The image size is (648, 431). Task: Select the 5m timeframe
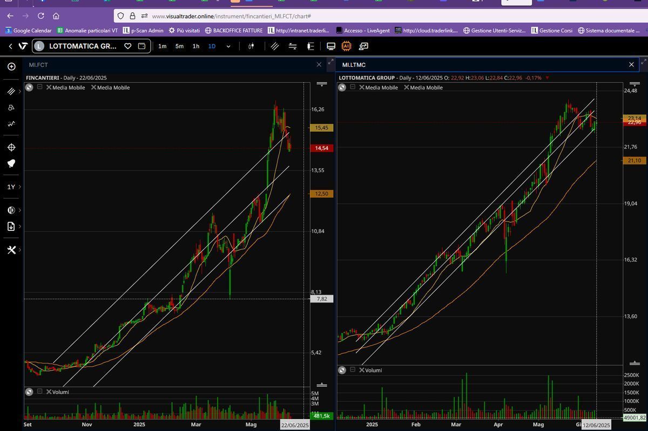179,46
